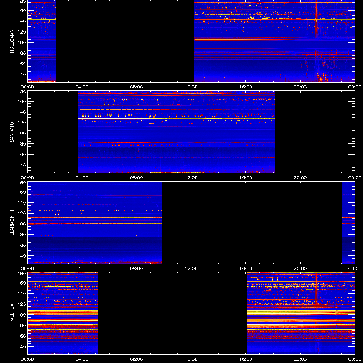Click the 16:00 time label below San Vito plot
This screenshot has width=363, height=363.
(x=246, y=178)
